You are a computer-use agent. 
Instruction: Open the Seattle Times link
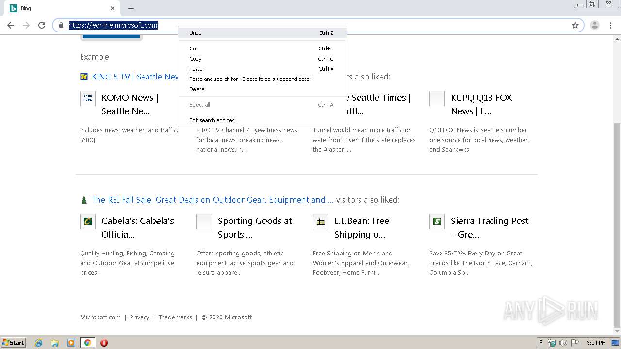click(x=378, y=104)
